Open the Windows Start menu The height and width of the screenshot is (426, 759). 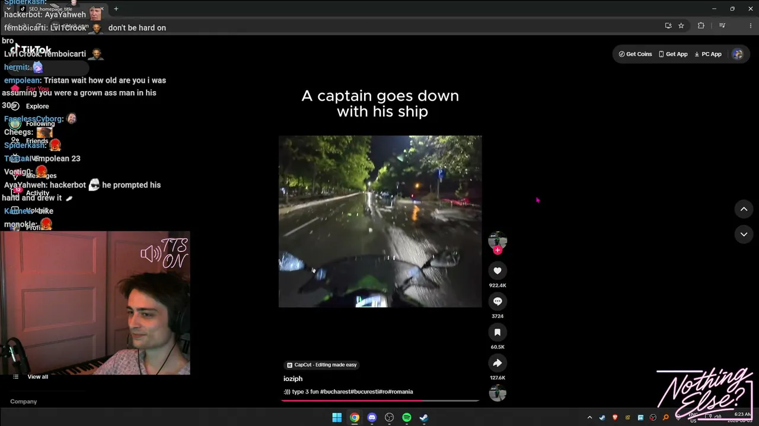pos(337,418)
